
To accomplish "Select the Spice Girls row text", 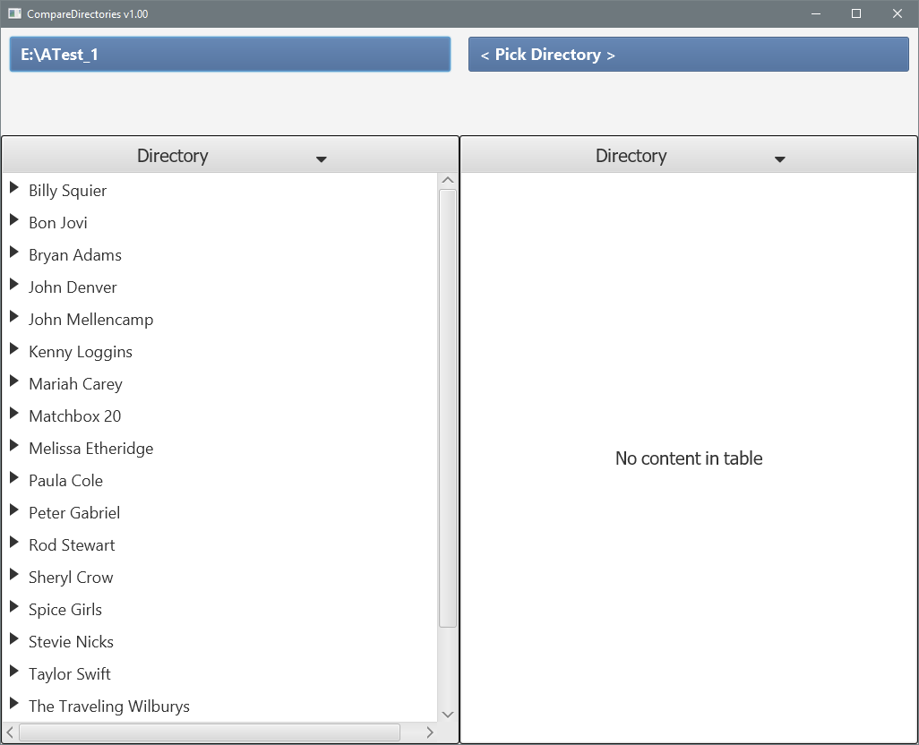I will point(65,610).
